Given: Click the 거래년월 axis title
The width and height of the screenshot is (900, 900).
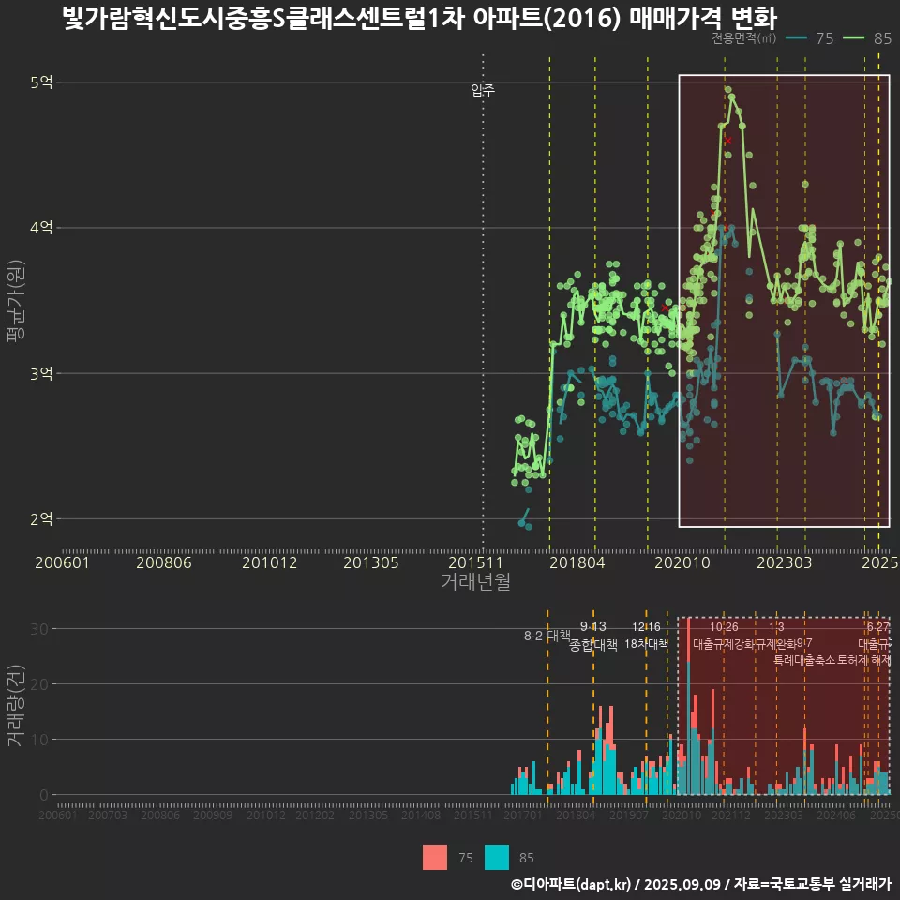Looking at the screenshot, I should click(x=476, y=581).
